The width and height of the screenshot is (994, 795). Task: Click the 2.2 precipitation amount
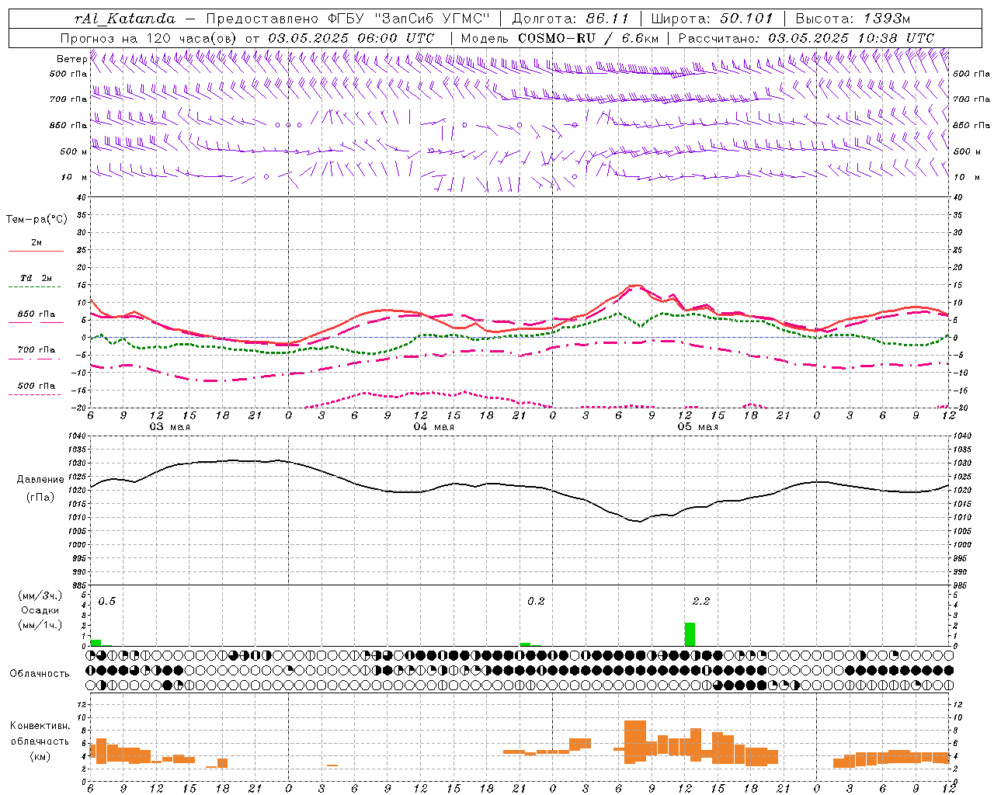point(700,602)
